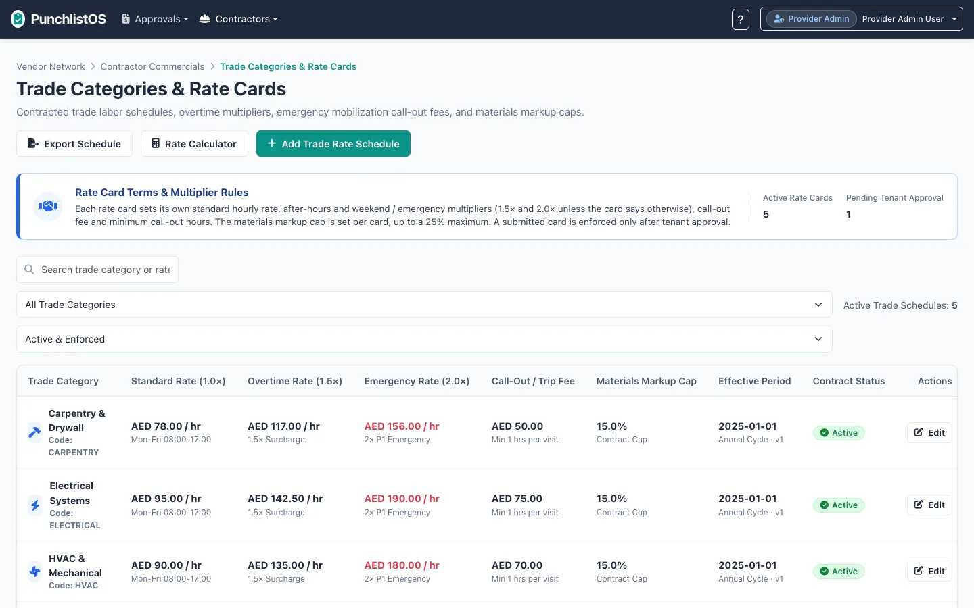This screenshot has height=608, width=974.
Task: Click the magnifier icon in search box
Action: pyautogui.click(x=29, y=270)
